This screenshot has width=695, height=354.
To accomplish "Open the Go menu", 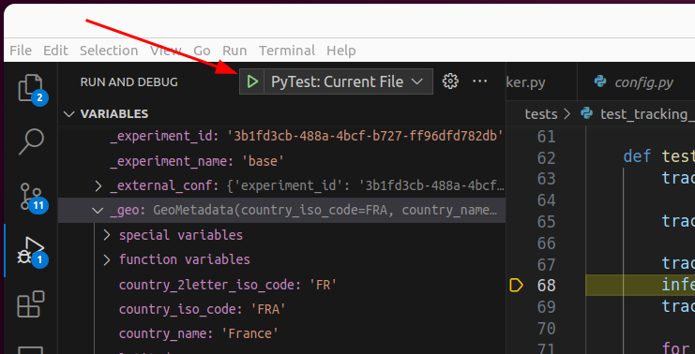I will point(202,51).
